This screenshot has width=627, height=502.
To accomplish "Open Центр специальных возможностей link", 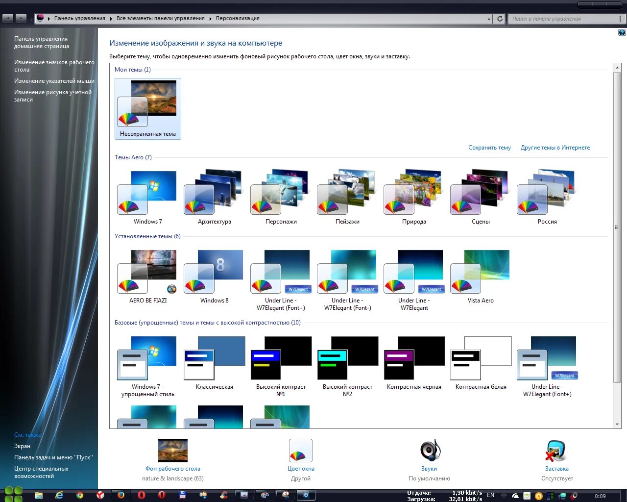I will pos(41,472).
